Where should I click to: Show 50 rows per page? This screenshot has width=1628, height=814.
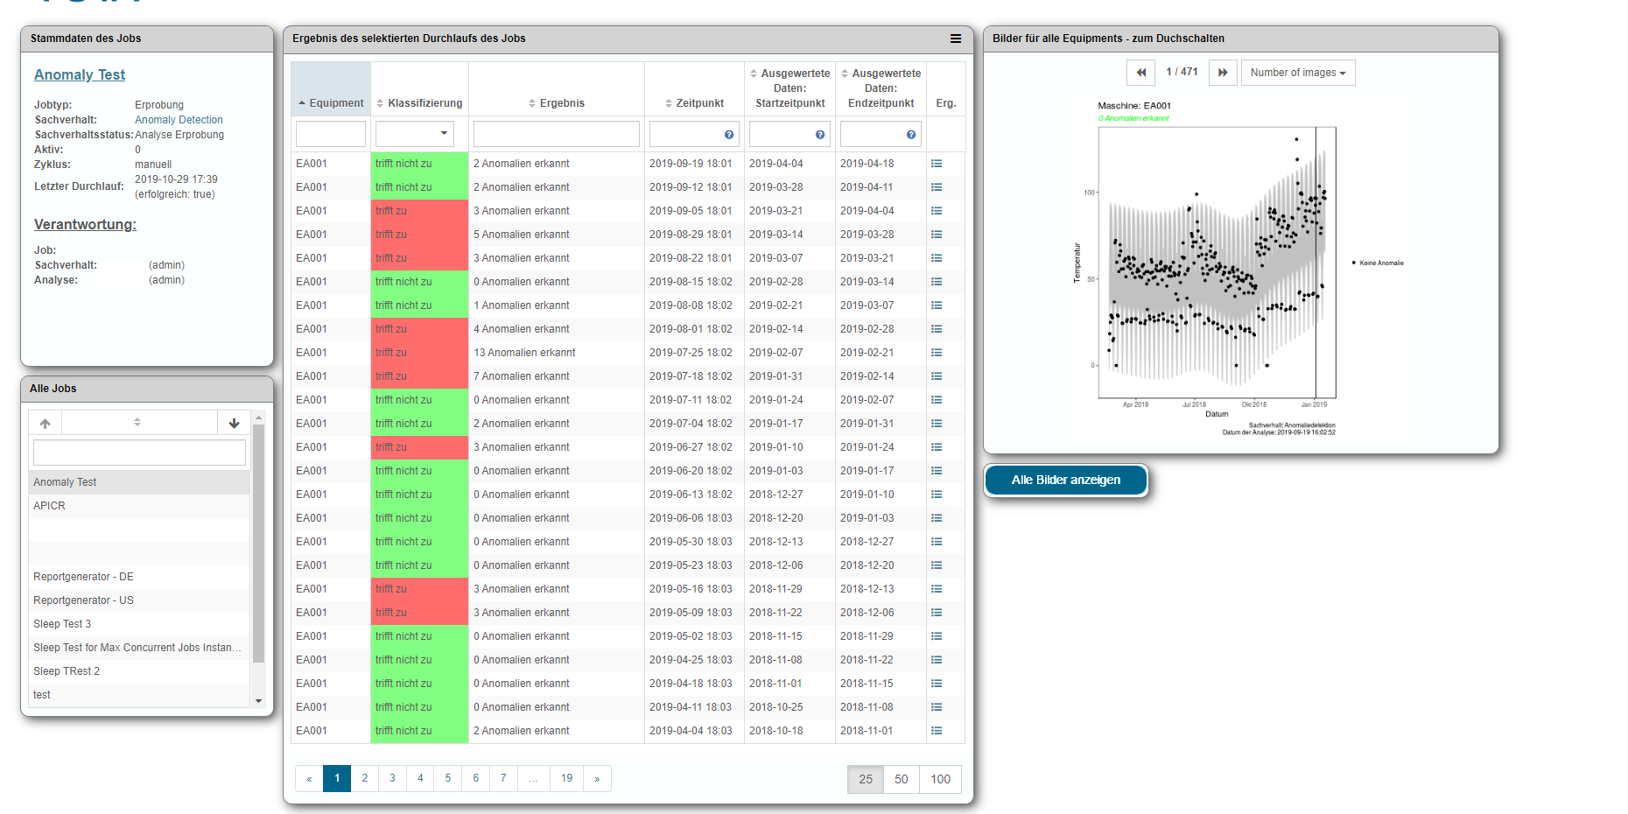coord(902,779)
